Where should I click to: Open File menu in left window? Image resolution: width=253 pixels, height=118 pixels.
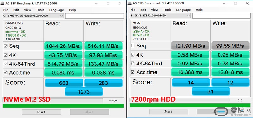[x=6, y=10]
